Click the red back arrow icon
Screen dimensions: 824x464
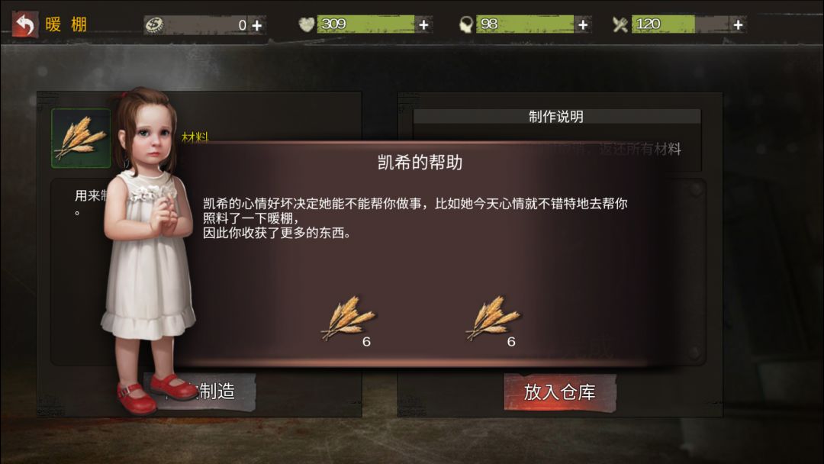[24, 24]
